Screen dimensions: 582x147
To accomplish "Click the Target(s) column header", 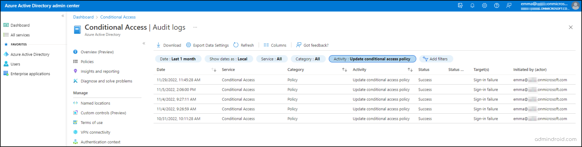I will coord(481,70).
